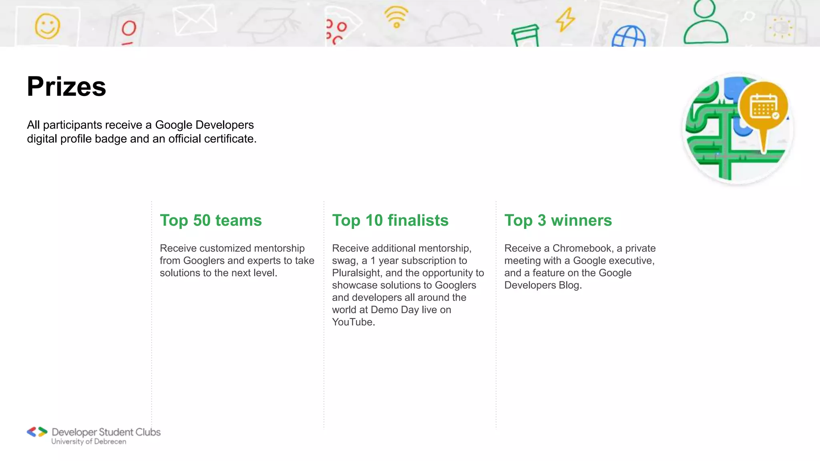The height and width of the screenshot is (461, 820).
Task: Click the green coffee cup icon
Action: (x=526, y=36)
